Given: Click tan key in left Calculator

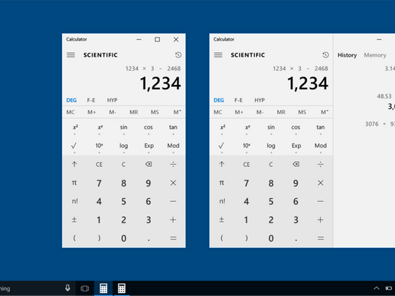Looking at the screenshot, I should click(x=173, y=127).
